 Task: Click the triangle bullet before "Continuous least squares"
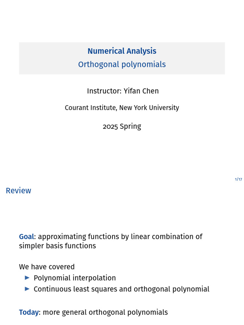tap(27, 289)
